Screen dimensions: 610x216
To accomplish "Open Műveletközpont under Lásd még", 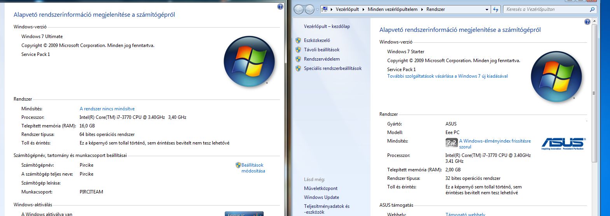I will pos(321,188).
